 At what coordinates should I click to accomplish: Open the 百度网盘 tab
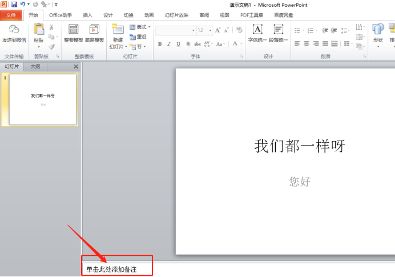tap(283, 15)
